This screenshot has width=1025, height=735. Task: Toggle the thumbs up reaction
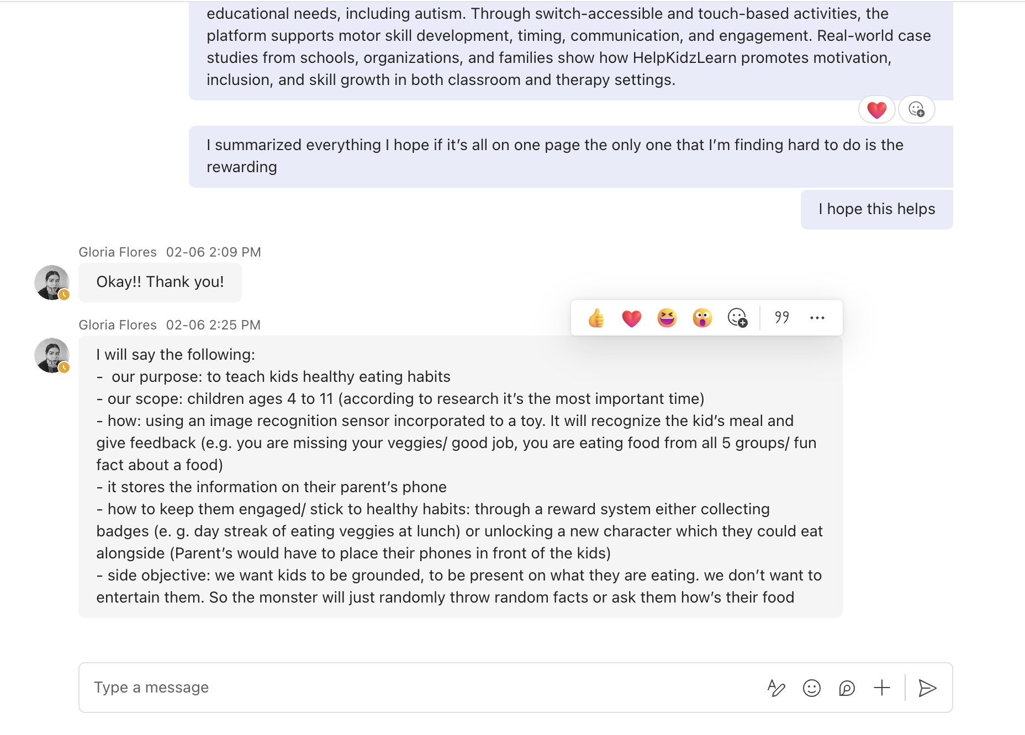point(596,318)
